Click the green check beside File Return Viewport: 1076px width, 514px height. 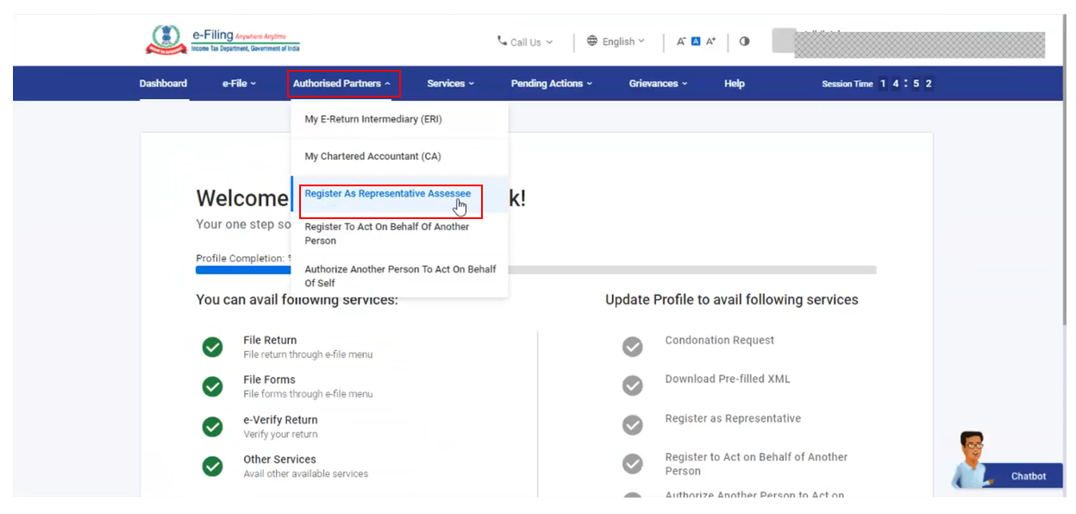(x=212, y=347)
